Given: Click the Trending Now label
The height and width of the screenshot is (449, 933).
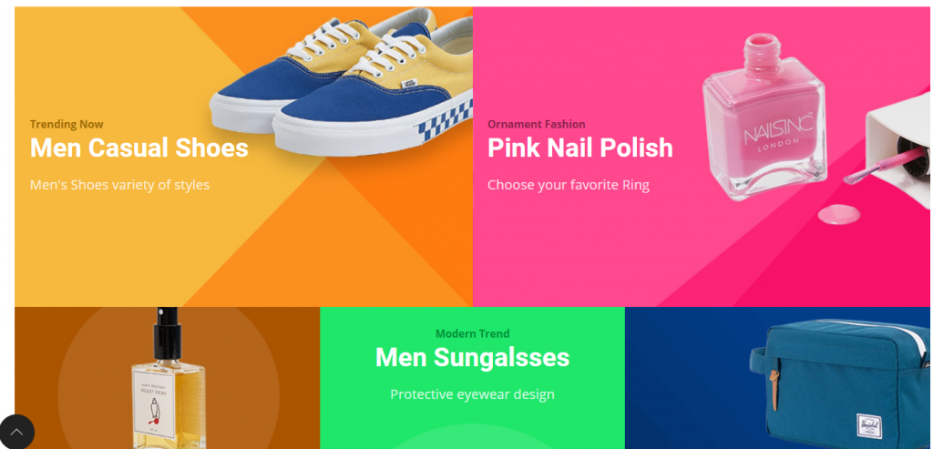Looking at the screenshot, I should tap(67, 124).
